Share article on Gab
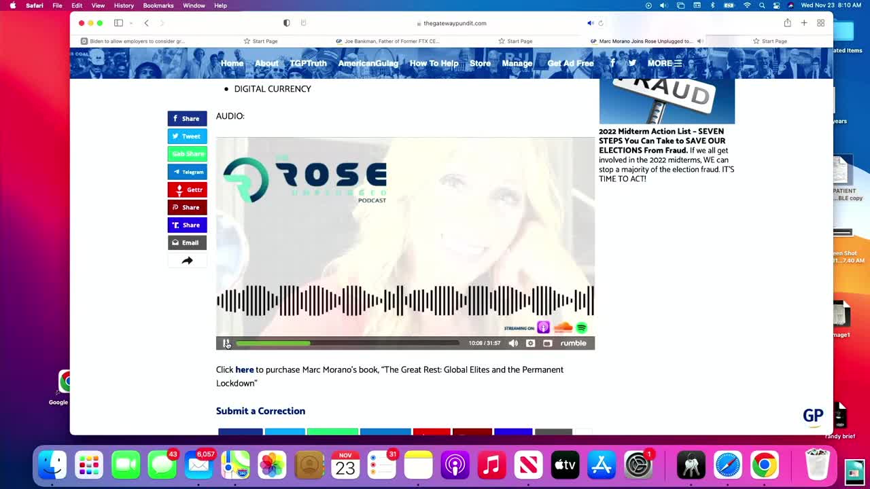 [187, 153]
